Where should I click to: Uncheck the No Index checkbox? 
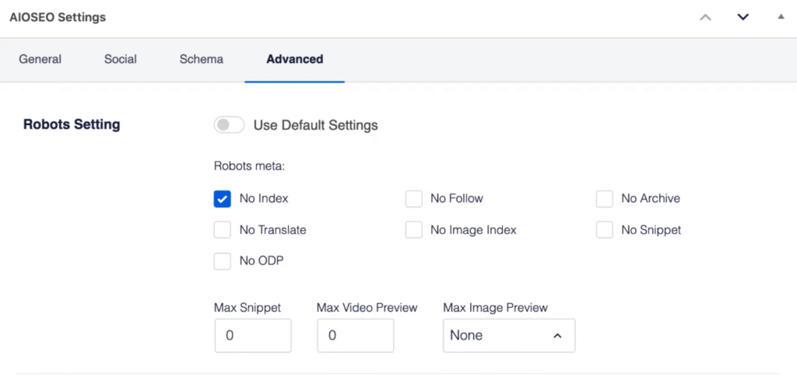pyautogui.click(x=223, y=199)
